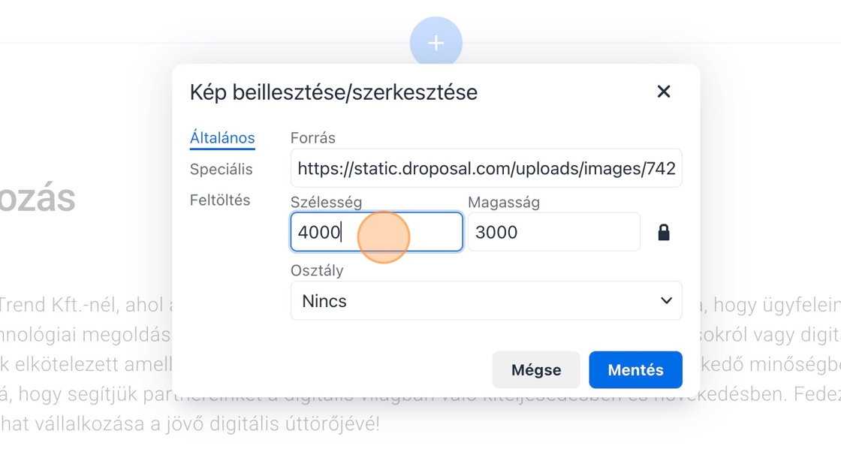Select the Magasság field showing 3000
The height and width of the screenshot is (470, 841).
point(553,232)
